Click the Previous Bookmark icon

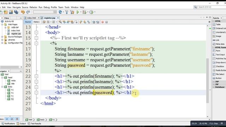(x=81, y=22)
